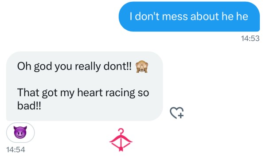This screenshot has width=266, height=164.
Task: Click the hook at the top of the pink hanger logo
Action: pos(121,131)
